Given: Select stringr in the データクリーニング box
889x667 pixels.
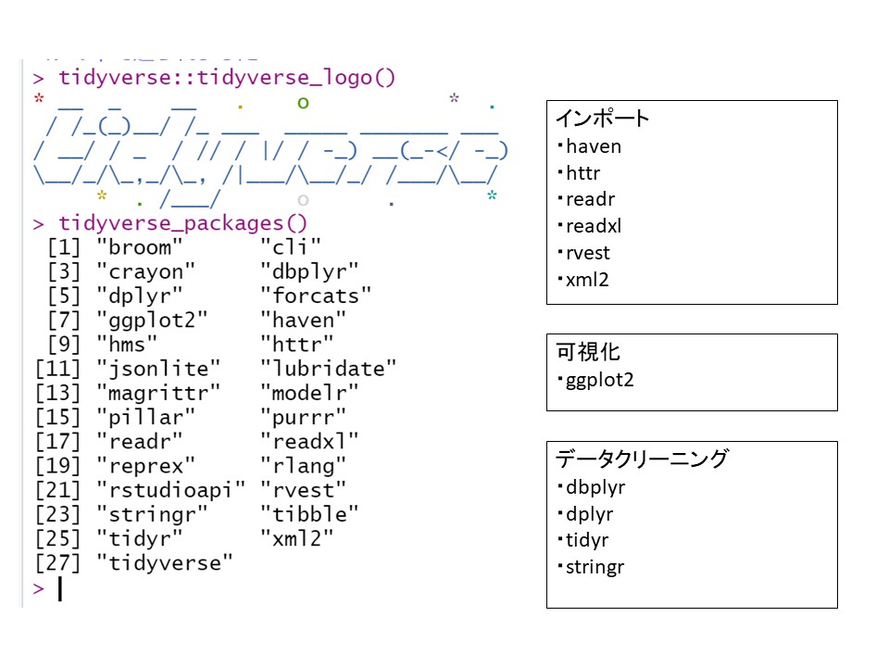Looking at the screenshot, I should (595, 568).
